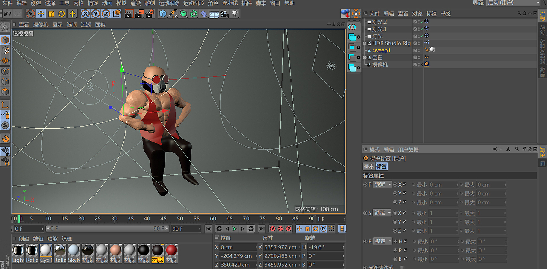The image size is (547, 269).
Task: Switch to the 基本 tab
Action: click(369, 167)
